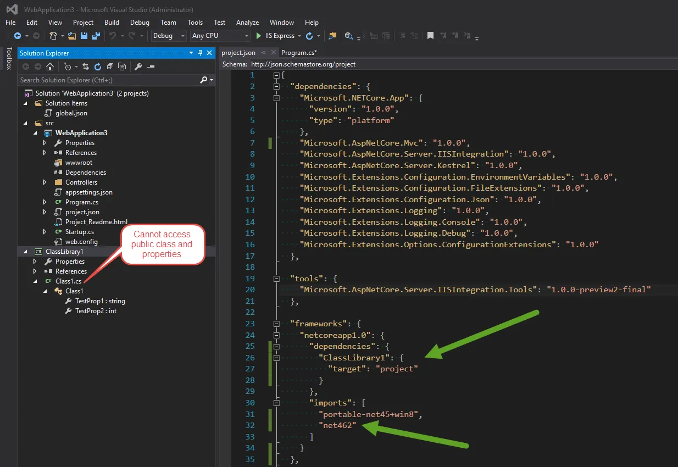This screenshot has width=678, height=467.
Task: Open Properties wrench icon in Solution Explorer
Action: [x=138, y=66]
